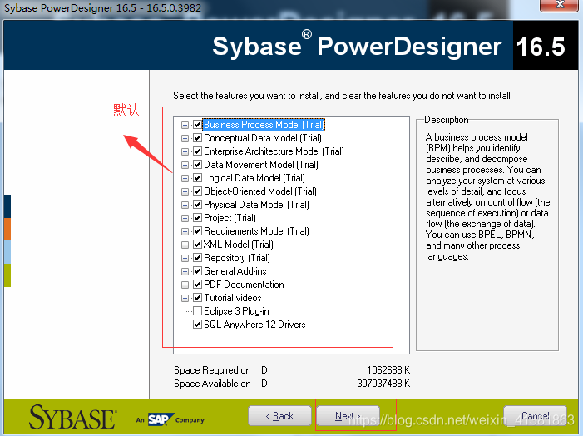583x436 pixels.
Task: Select the XML Model (Trial) label
Action: (x=239, y=245)
